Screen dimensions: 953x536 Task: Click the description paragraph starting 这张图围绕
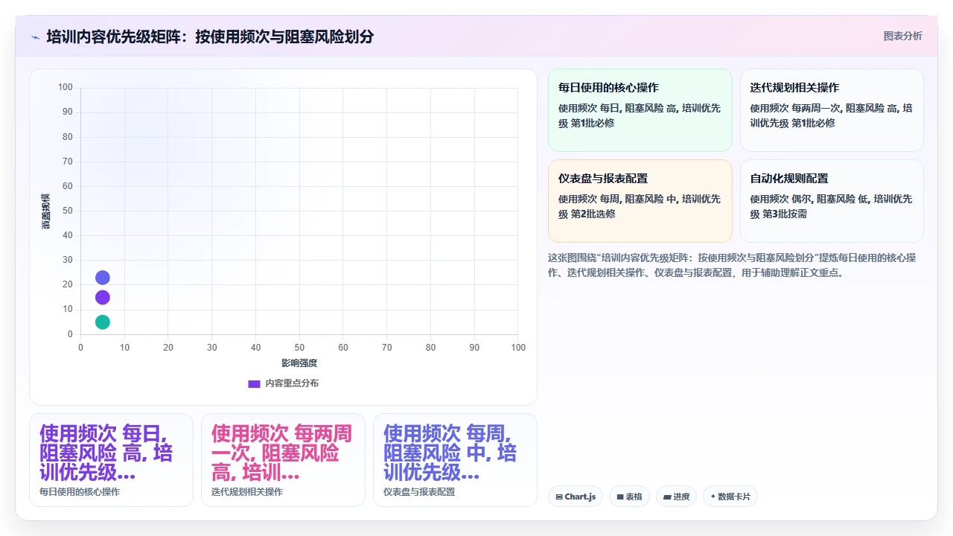[x=732, y=265]
